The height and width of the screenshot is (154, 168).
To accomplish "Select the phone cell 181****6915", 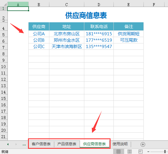I will tap(99, 34).
